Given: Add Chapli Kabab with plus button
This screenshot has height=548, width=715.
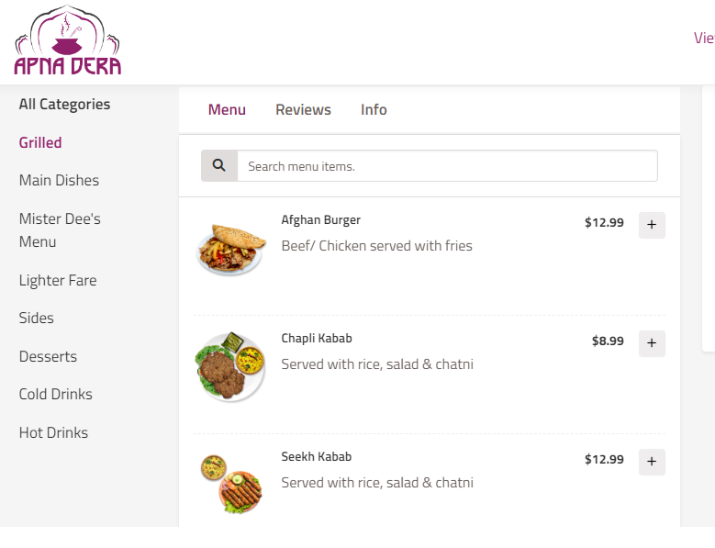Looking at the screenshot, I should point(652,343).
